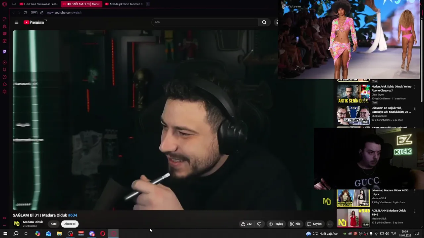The width and height of the screenshot is (424, 238).
Task: Open the NVIDIA tray icon
Action: 345,234
